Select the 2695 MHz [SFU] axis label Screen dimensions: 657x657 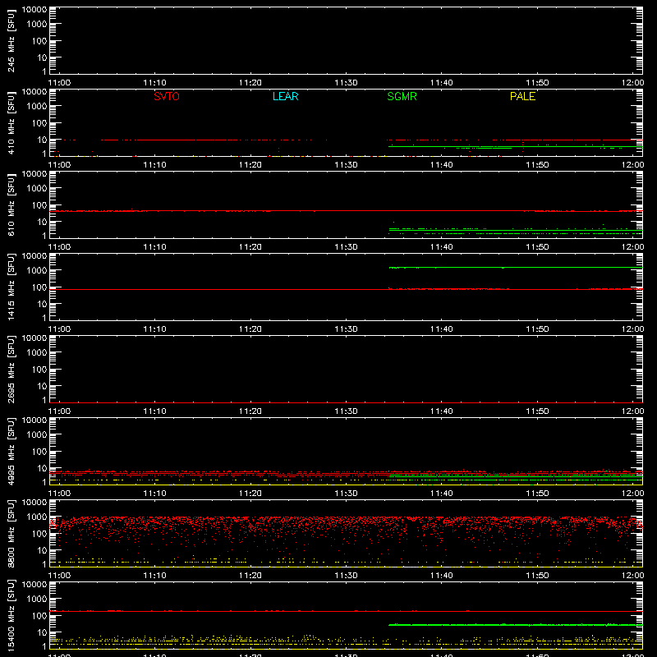click(11, 369)
